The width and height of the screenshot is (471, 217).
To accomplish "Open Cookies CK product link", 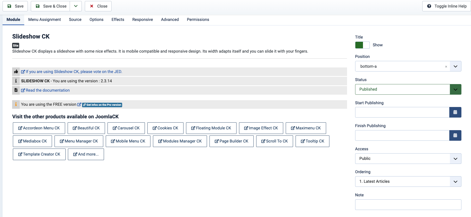I will 165,128.
